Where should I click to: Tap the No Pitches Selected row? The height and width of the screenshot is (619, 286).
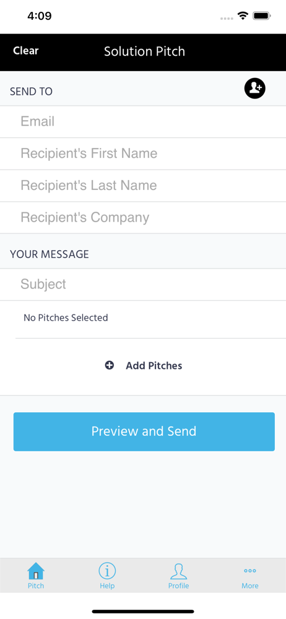143,319
